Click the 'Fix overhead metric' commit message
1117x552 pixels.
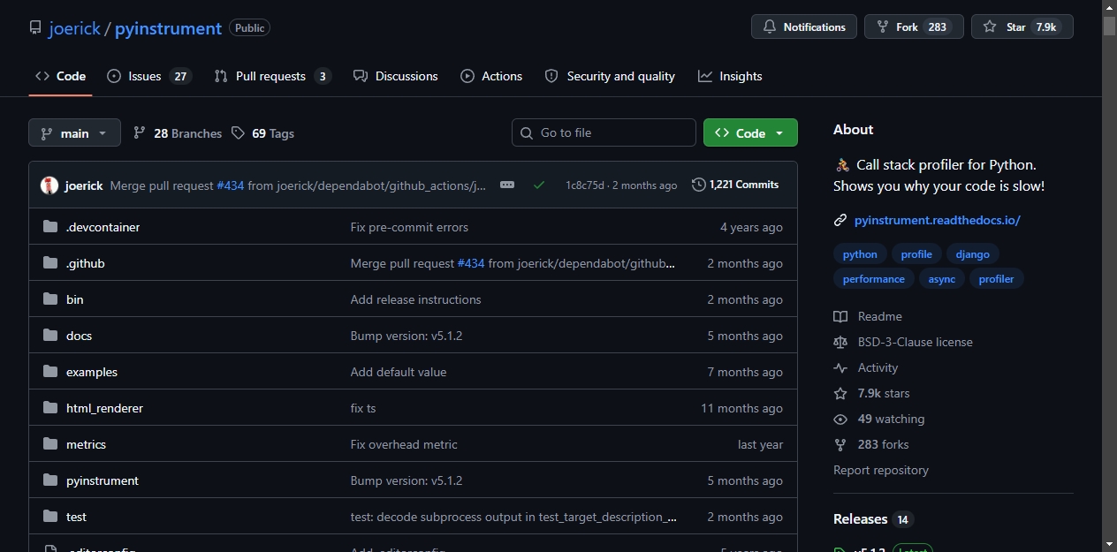tap(404, 444)
